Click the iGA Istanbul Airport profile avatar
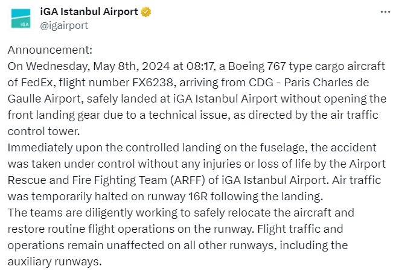396x272 pixels. pyautogui.click(x=24, y=19)
